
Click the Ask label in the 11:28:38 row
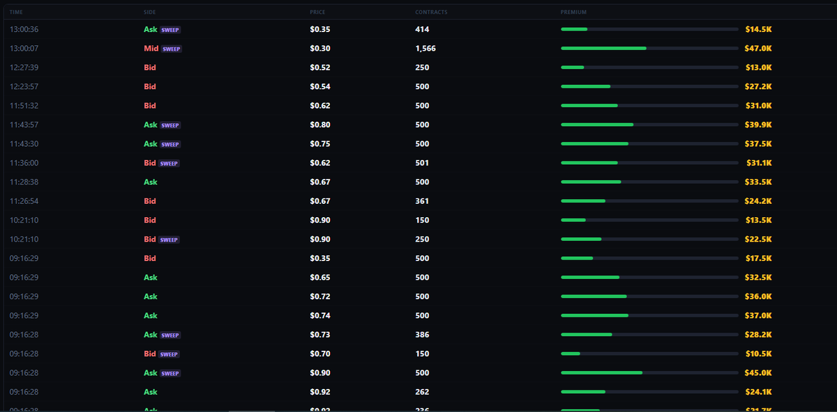151,182
